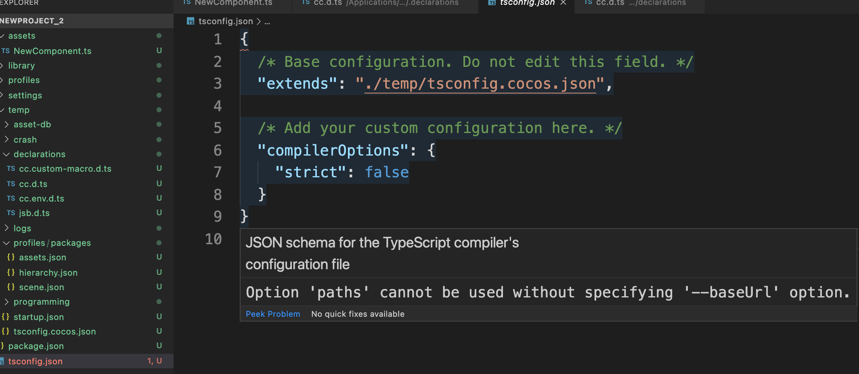This screenshot has height=374, width=859.
Task: Expand the asset-db folder
Action: click(x=6, y=125)
